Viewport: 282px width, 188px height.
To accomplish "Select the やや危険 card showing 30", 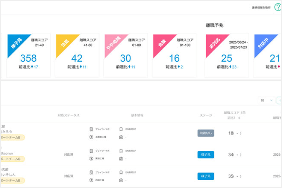I will (126, 55).
